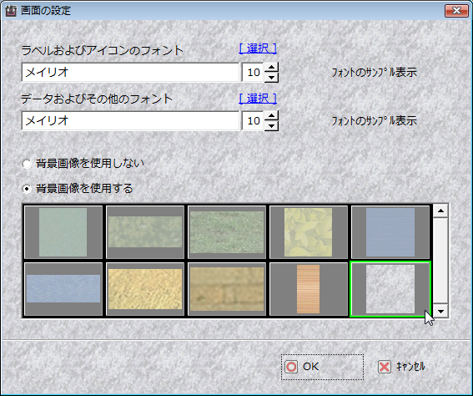Pick the yellow sand texture thumbnail
The image size is (473, 396).
(145, 289)
